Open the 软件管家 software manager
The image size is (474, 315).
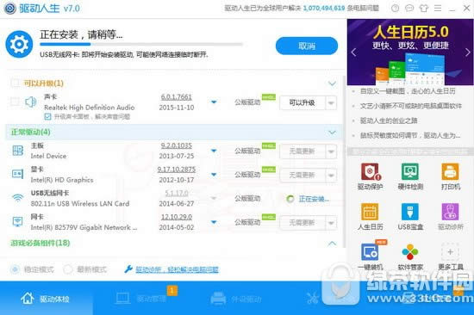(x=410, y=256)
